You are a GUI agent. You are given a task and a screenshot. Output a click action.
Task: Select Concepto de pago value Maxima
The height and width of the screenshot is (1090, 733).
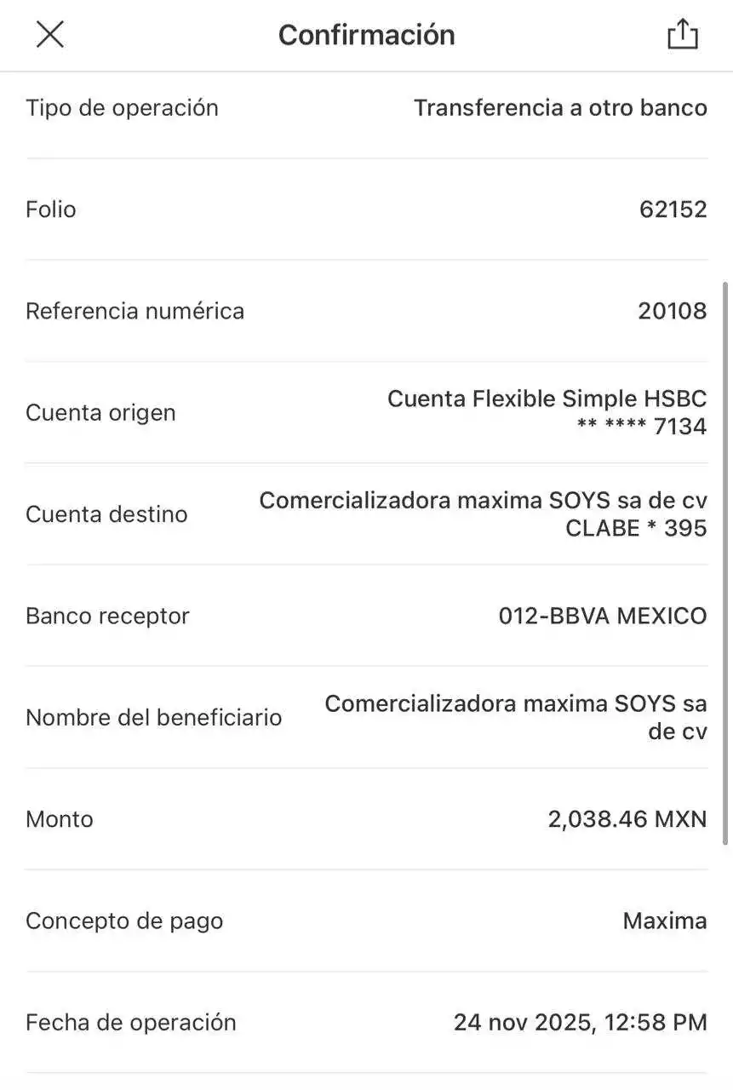664,921
